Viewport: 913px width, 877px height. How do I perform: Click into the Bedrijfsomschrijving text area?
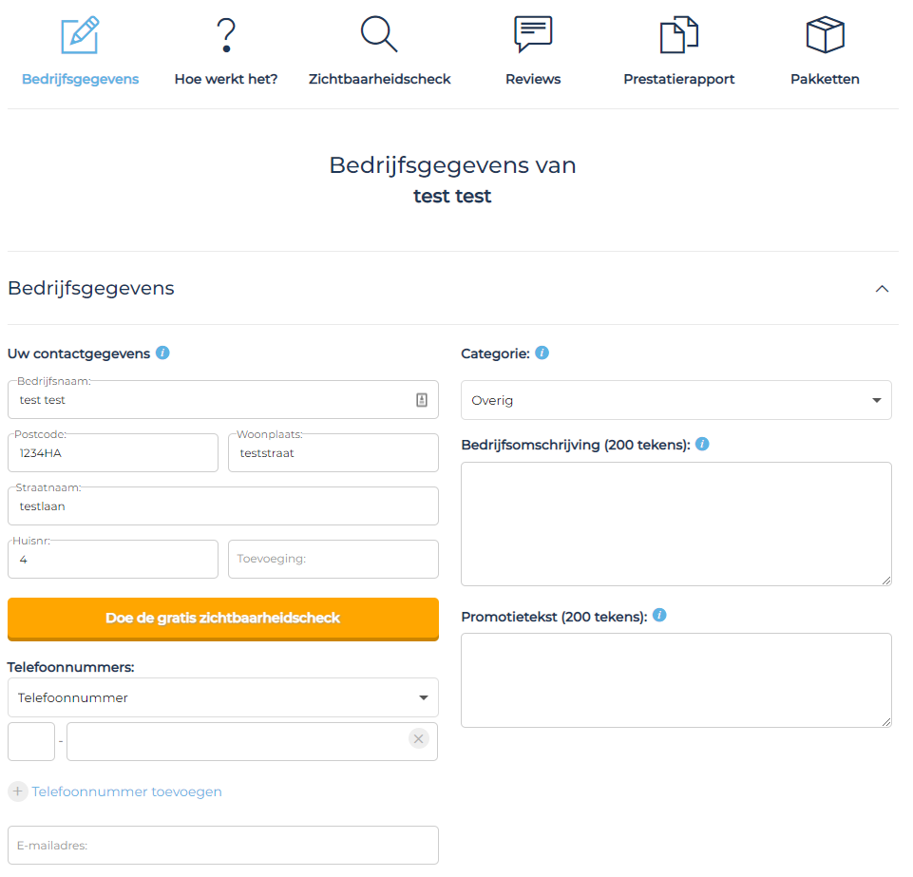tap(676, 524)
